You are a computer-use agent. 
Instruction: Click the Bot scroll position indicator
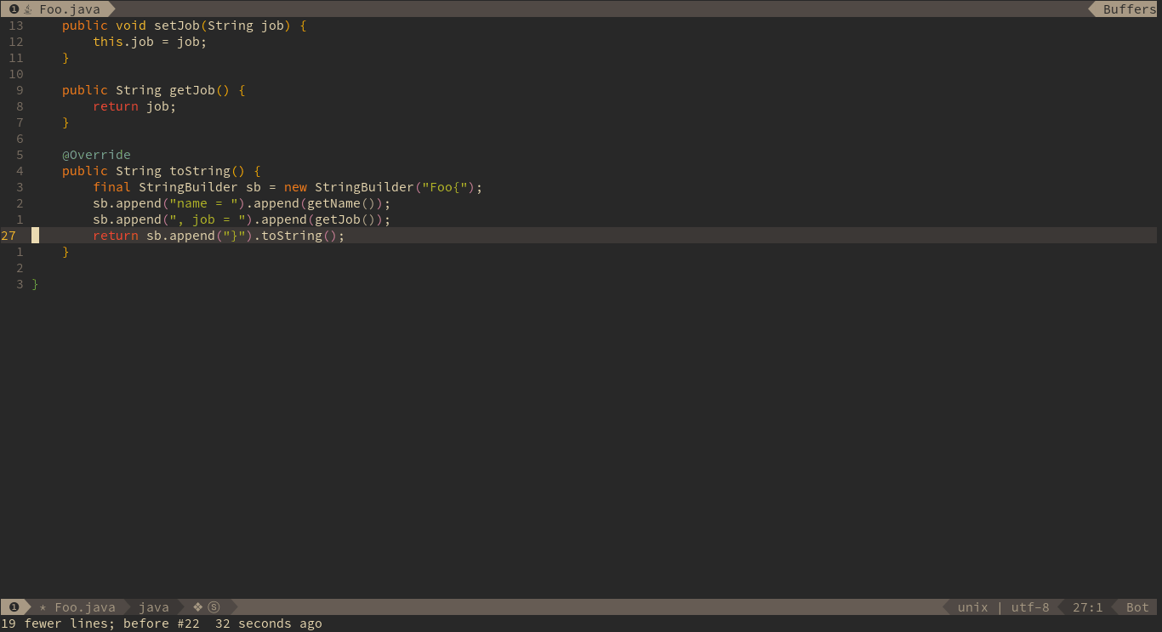[1137, 606]
